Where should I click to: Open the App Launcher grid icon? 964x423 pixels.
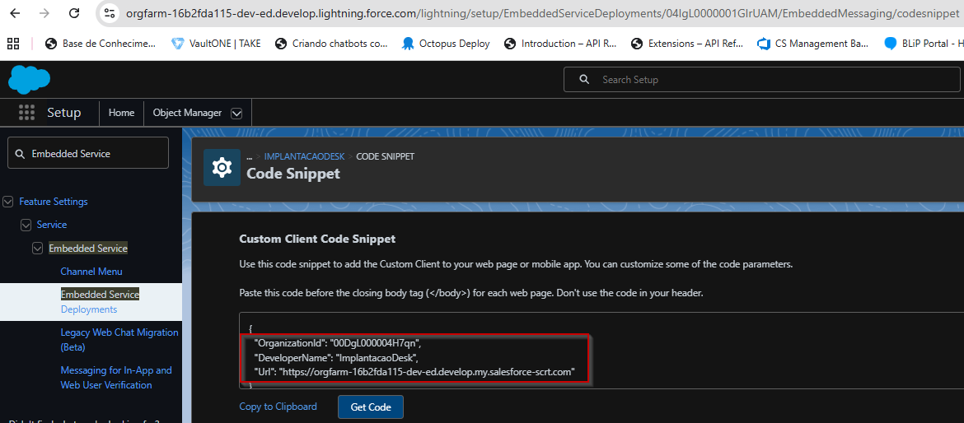(x=26, y=113)
